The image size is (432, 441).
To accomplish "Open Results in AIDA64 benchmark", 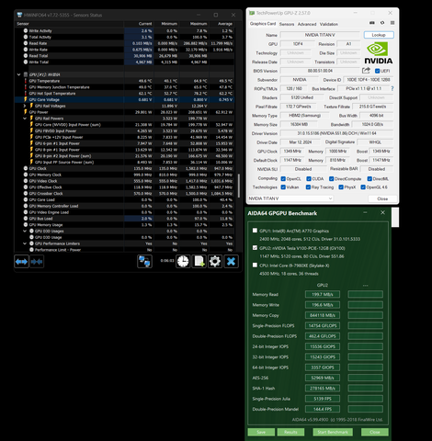I will [x=290, y=432].
